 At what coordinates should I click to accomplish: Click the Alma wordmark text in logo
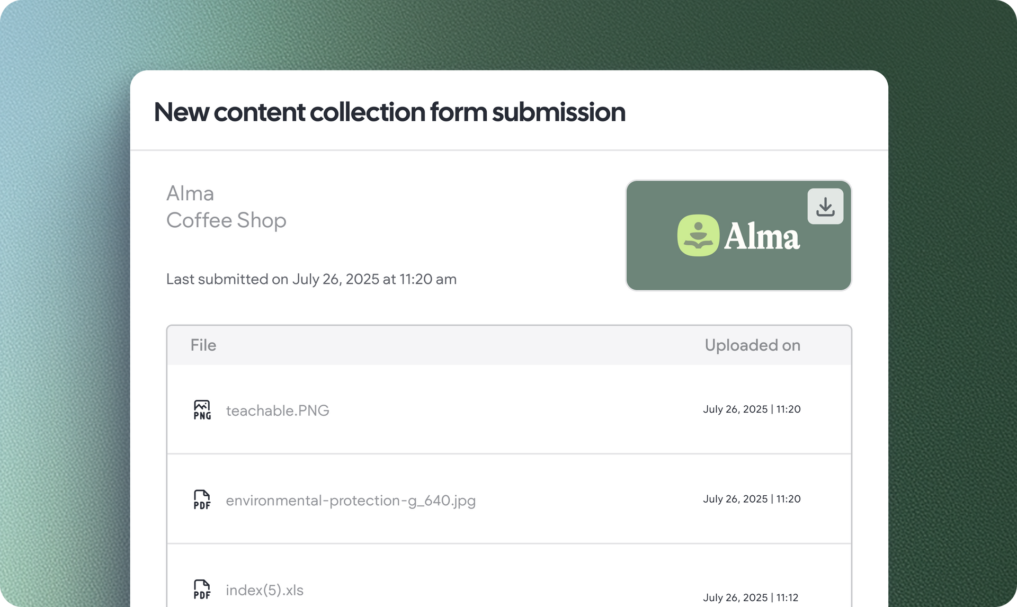(x=762, y=236)
